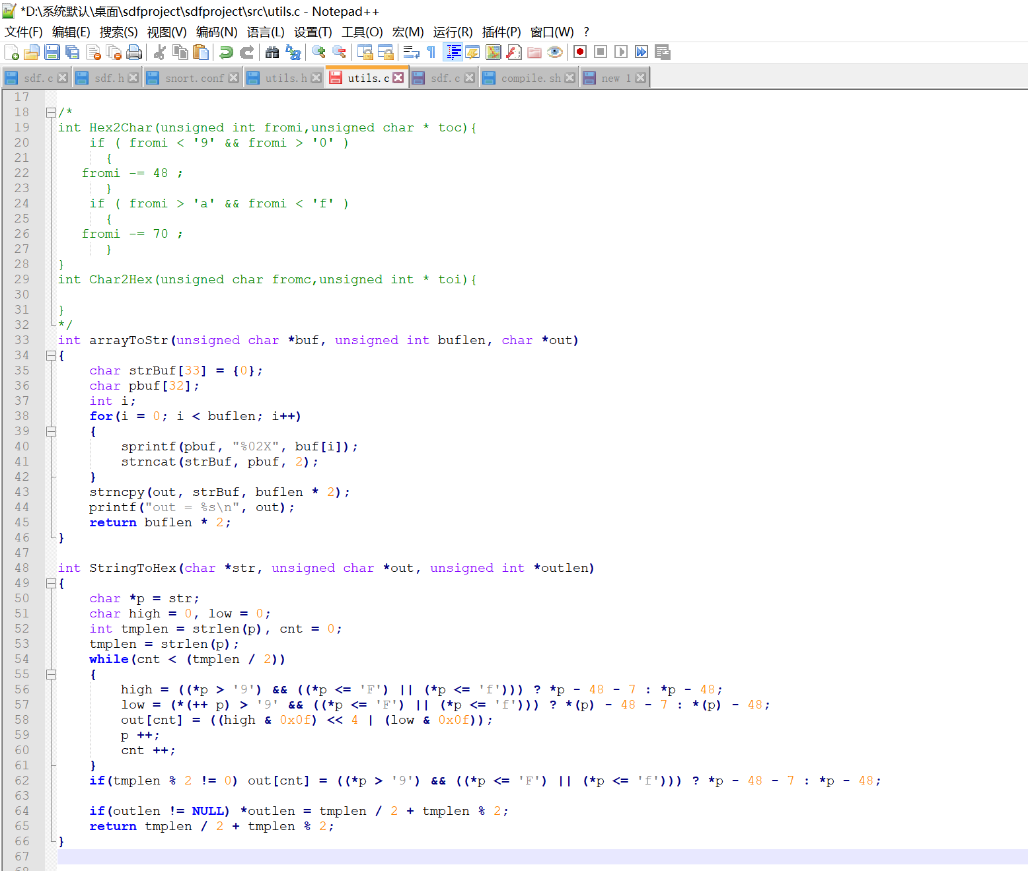This screenshot has width=1028, height=871.
Task: Create a new file with the New icon
Action: [11, 52]
